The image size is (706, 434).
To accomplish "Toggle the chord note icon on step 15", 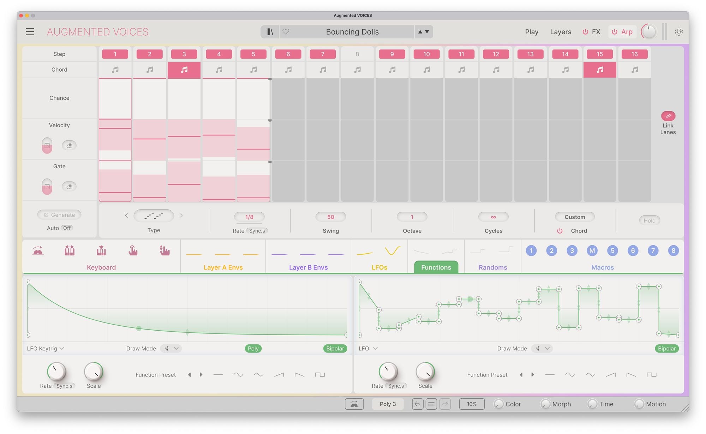I will (600, 70).
